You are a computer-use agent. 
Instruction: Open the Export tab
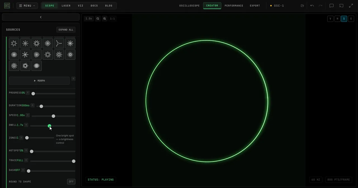coord(255,6)
